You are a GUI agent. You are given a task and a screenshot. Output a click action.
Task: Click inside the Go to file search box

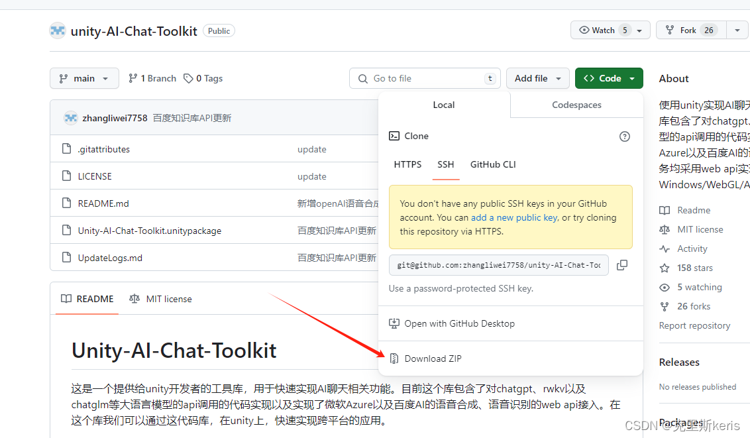coord(424,78)
